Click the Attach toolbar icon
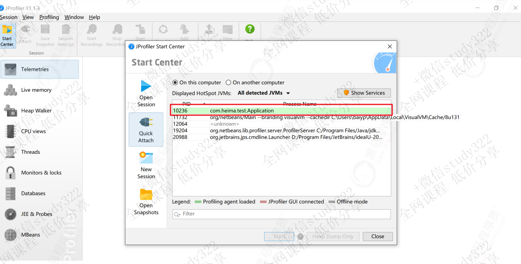 pyautogui.click(x=25, y=34)
